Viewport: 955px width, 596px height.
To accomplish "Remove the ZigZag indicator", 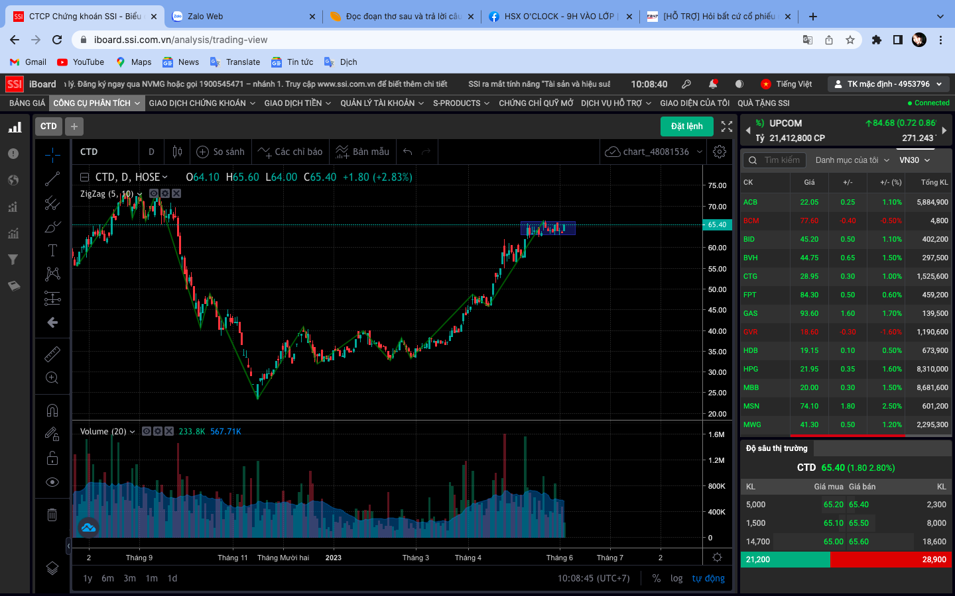I will point(176,193).
